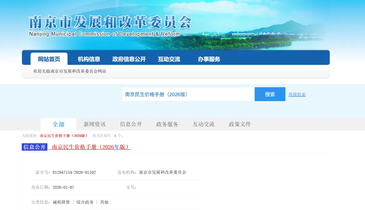Open result 南京民生价格手册（2026年版）

90,147
